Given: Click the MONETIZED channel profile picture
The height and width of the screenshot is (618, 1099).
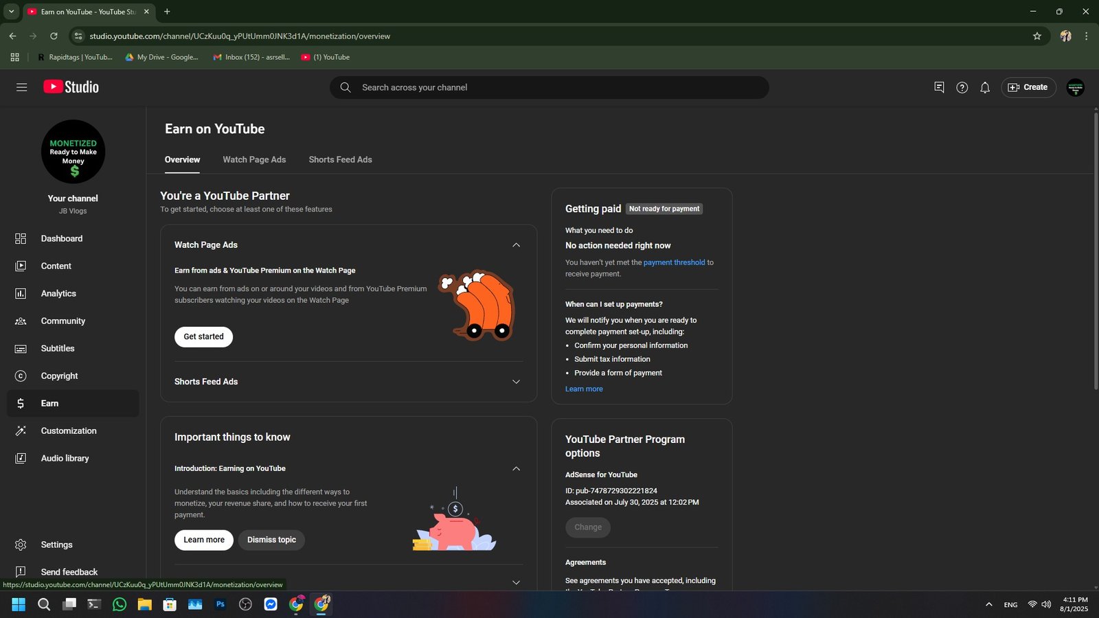Looking at the screenshot, I should [73, 152].
